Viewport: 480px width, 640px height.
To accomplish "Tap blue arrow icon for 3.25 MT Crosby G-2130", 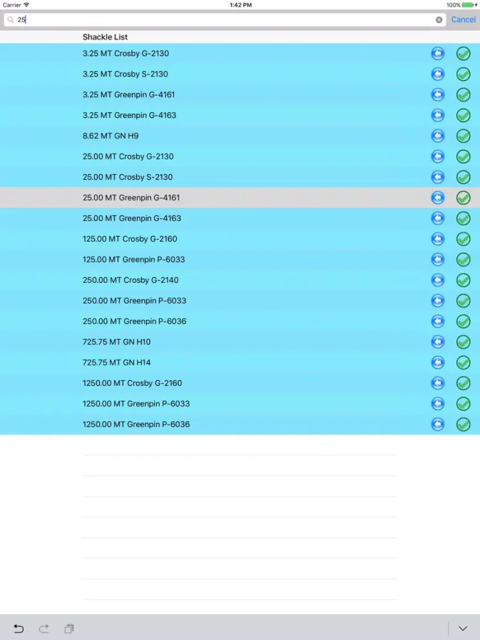I will point(438,54).
